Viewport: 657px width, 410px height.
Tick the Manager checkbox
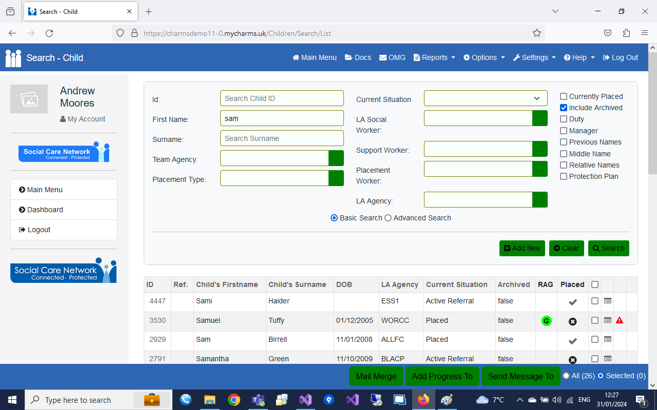coord(564,131)
